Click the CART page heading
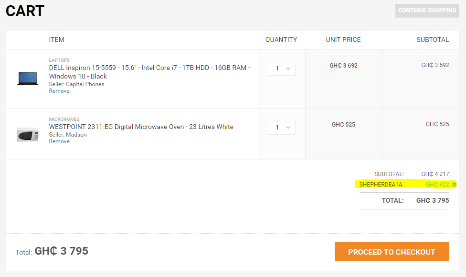The height and width of the screenshot is (277, 466). pos(25,11)
